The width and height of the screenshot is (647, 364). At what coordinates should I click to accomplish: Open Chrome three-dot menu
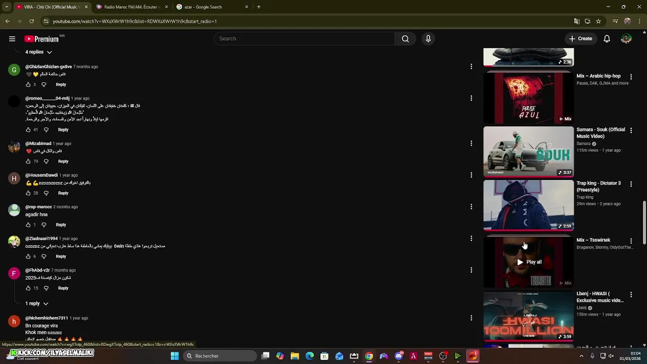[640, 21]
